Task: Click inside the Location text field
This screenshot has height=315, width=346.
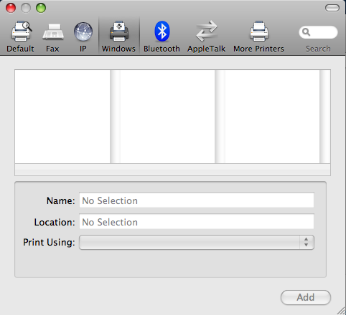Action: [x=197, y=222]
